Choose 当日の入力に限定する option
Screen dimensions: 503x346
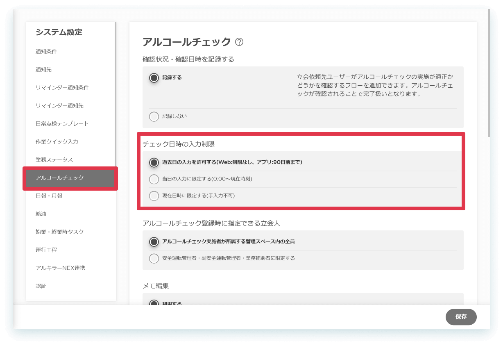(x=154, y=179)
